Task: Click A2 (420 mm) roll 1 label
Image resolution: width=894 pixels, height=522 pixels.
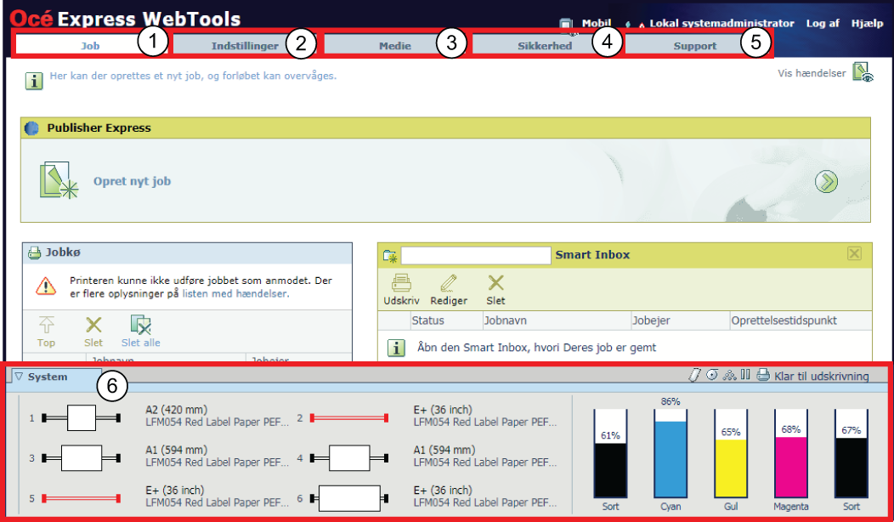Action: [177, 410]
